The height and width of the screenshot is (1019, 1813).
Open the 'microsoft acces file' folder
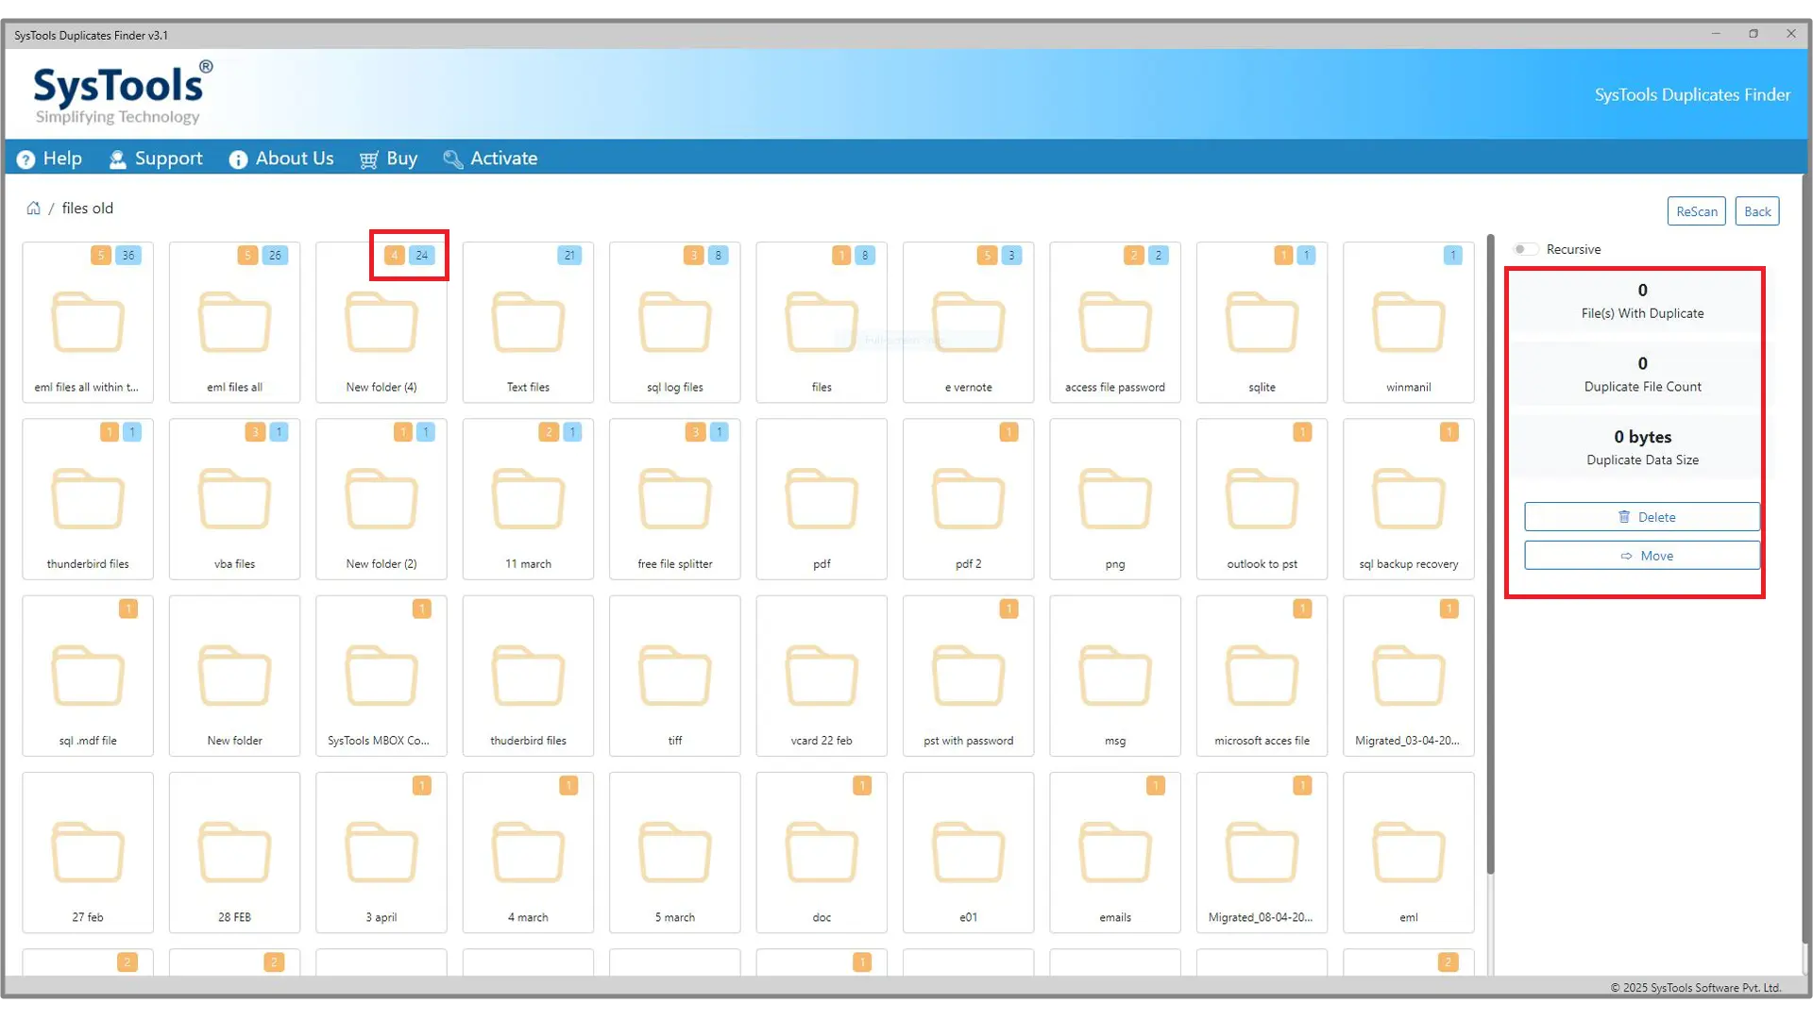tap(1262, 676)
